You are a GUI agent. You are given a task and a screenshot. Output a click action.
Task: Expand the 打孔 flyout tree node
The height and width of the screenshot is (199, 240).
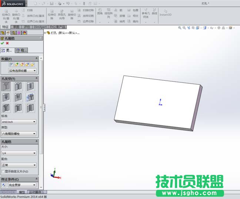click(45, 33)
